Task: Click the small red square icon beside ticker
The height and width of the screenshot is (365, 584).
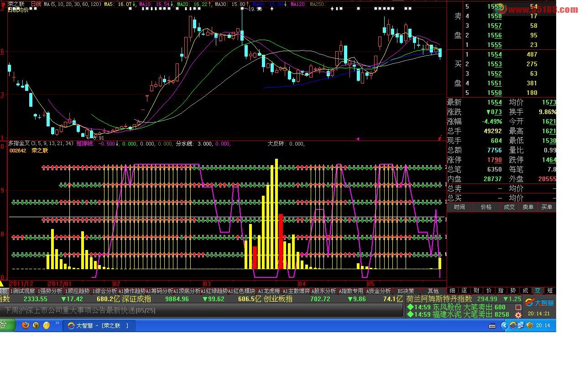Action: coord(518,307)
